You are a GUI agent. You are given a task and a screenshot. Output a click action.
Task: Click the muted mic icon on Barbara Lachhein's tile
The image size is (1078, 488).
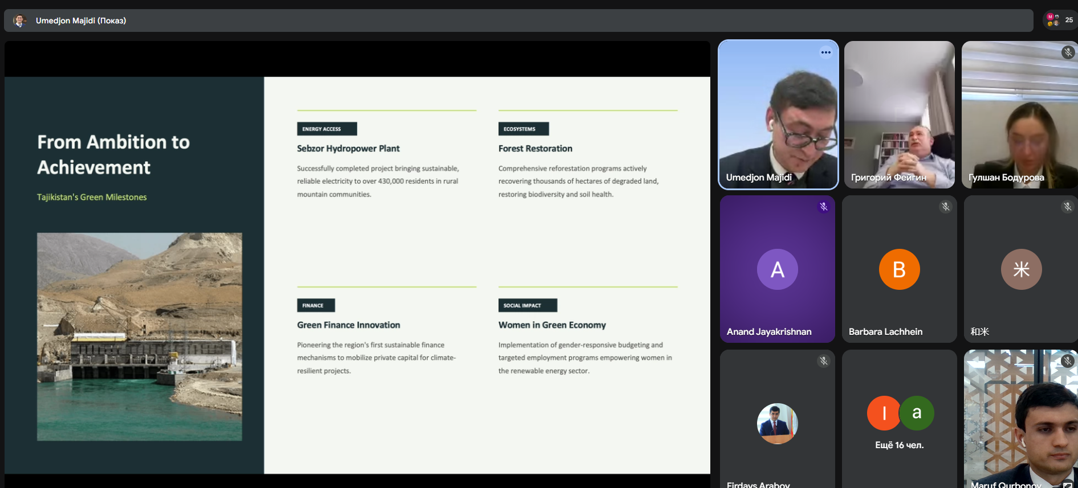click(x=945, y=207)
